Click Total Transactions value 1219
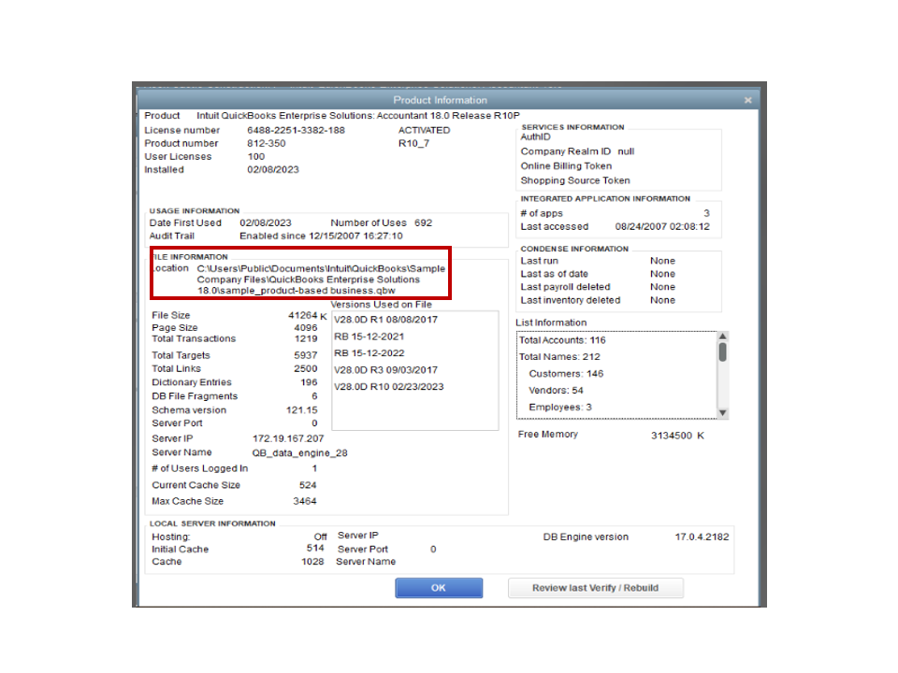 pyautogui.click(x=306, y=338)
